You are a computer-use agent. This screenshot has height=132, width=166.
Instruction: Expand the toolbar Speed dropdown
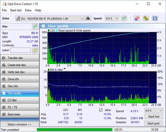click(117, 18)
